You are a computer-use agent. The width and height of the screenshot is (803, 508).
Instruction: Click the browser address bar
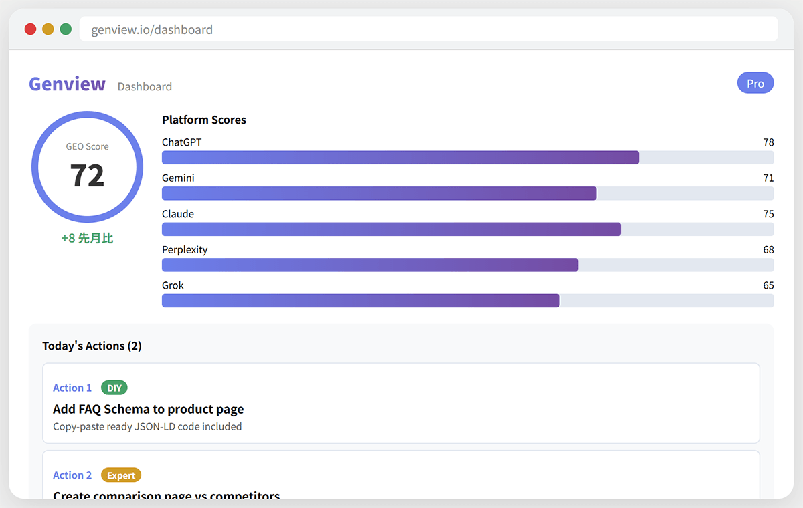(x=428, y=29)
